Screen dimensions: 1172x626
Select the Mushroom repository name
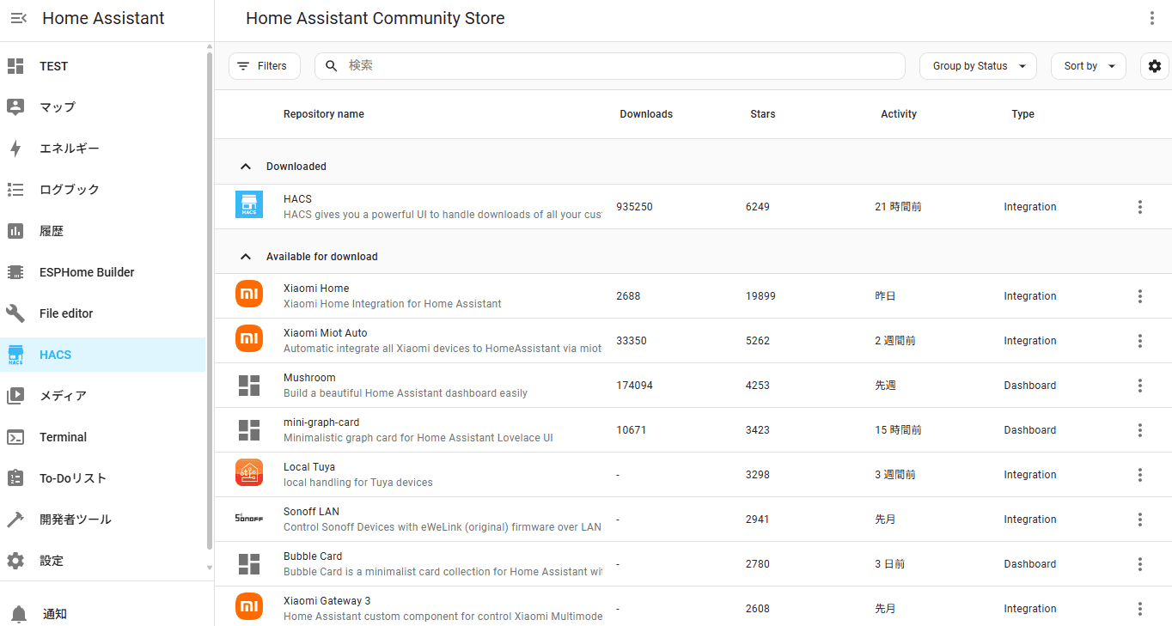309,378
